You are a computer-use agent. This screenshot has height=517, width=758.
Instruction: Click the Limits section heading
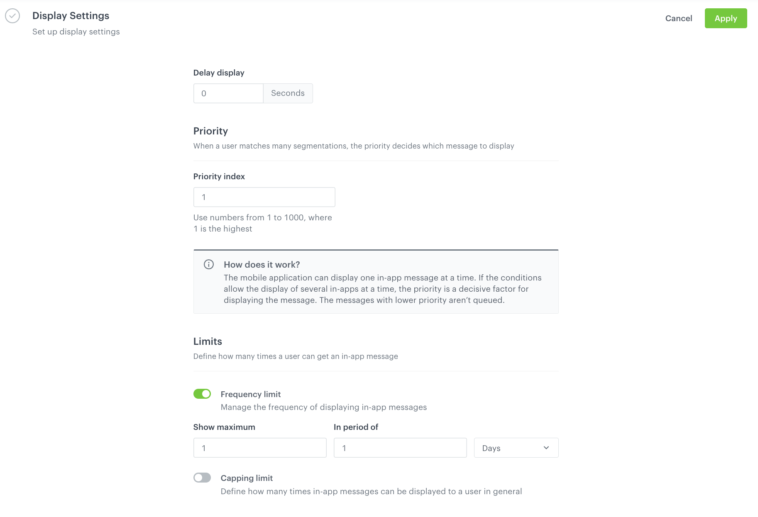(x=207, y=341)
